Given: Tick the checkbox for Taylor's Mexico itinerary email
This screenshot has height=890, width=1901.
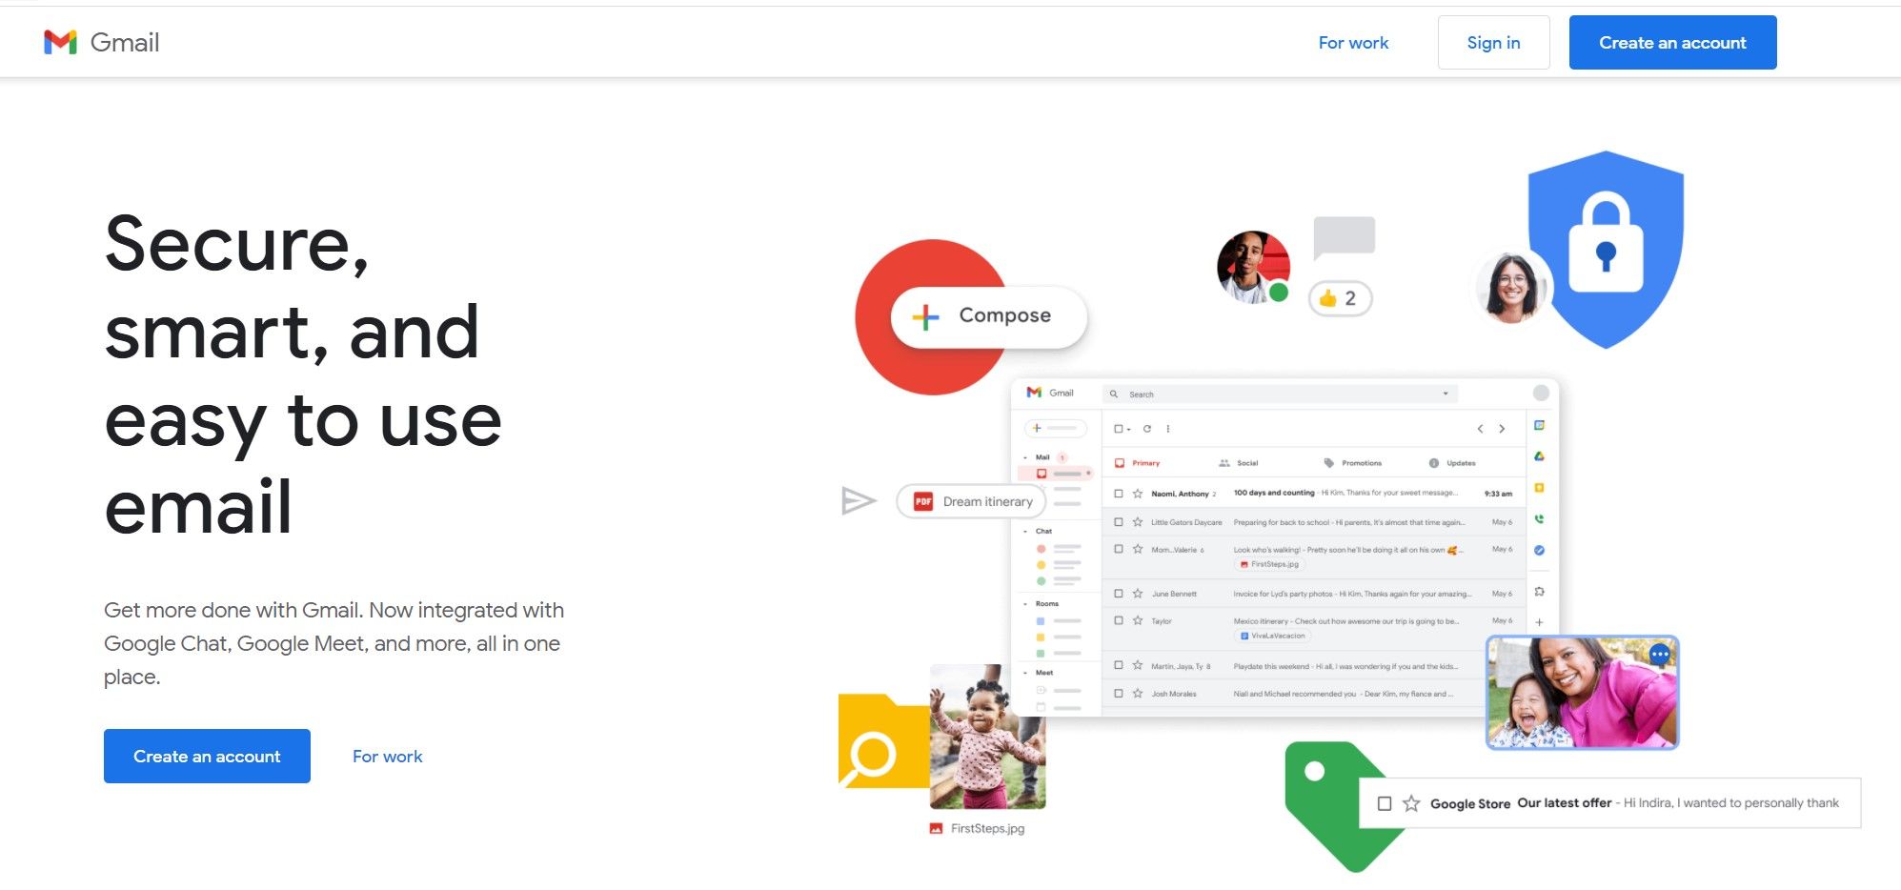Looking at the screenshot, I should 1119,620.
